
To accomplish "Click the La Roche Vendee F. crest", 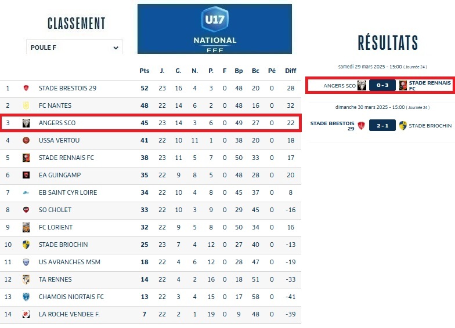I will pos(26,314).
